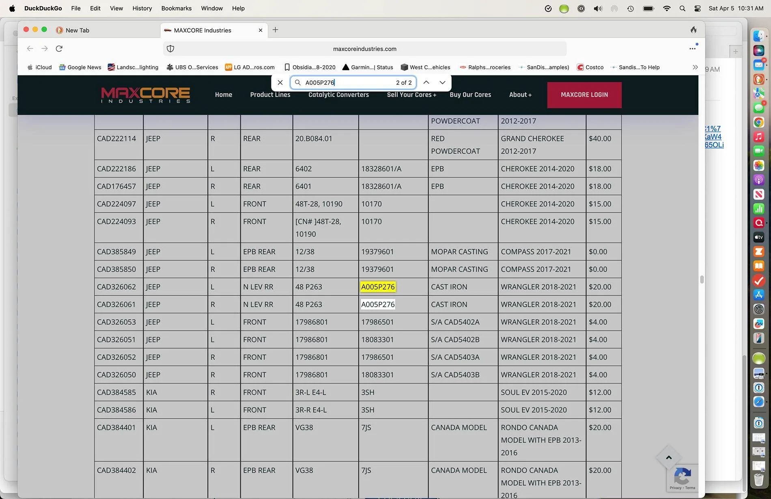Open System Settings from the Dock
Screen dimensions: 771x499
(759, 309)
